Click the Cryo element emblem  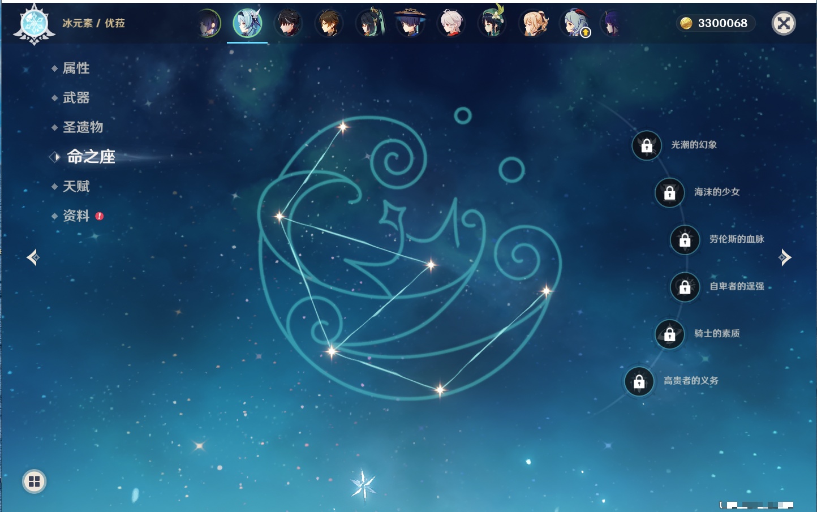34,24
